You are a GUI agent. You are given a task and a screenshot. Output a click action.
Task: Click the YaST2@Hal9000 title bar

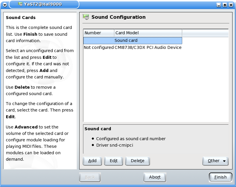pos(44,4)
